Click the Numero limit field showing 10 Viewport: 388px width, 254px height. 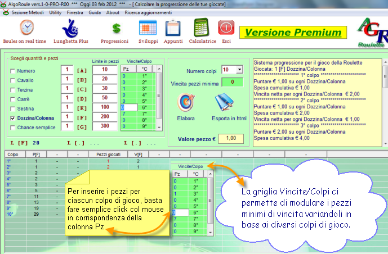point(105,70)
